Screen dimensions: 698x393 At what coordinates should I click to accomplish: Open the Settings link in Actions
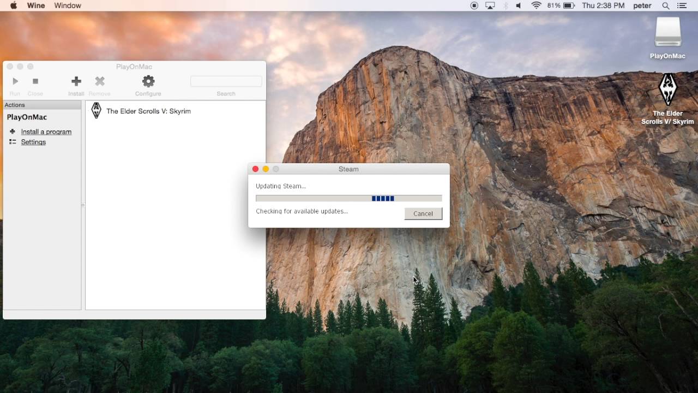tap(33, 142)
